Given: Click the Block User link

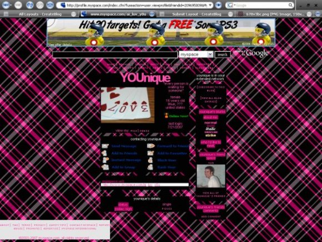Looking at the screenshot, I should click(167, 160).
